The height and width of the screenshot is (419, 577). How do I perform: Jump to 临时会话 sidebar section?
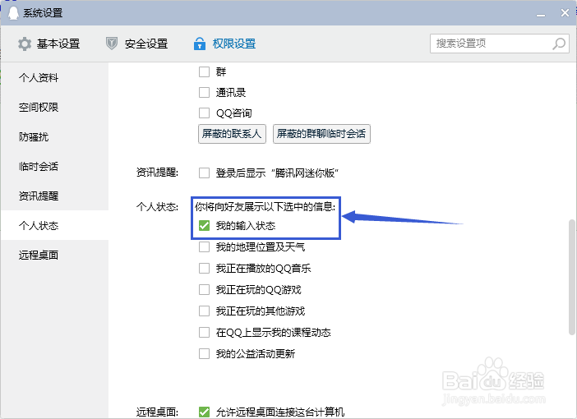pos(54,166)
